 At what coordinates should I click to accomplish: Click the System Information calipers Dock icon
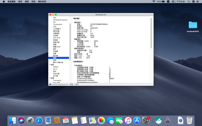pos(168,121)
